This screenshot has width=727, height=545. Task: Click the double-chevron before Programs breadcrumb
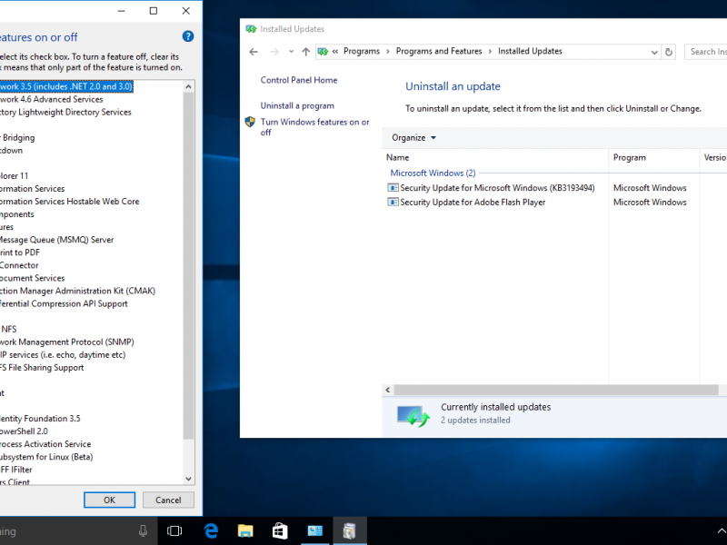tap(335, 52)
